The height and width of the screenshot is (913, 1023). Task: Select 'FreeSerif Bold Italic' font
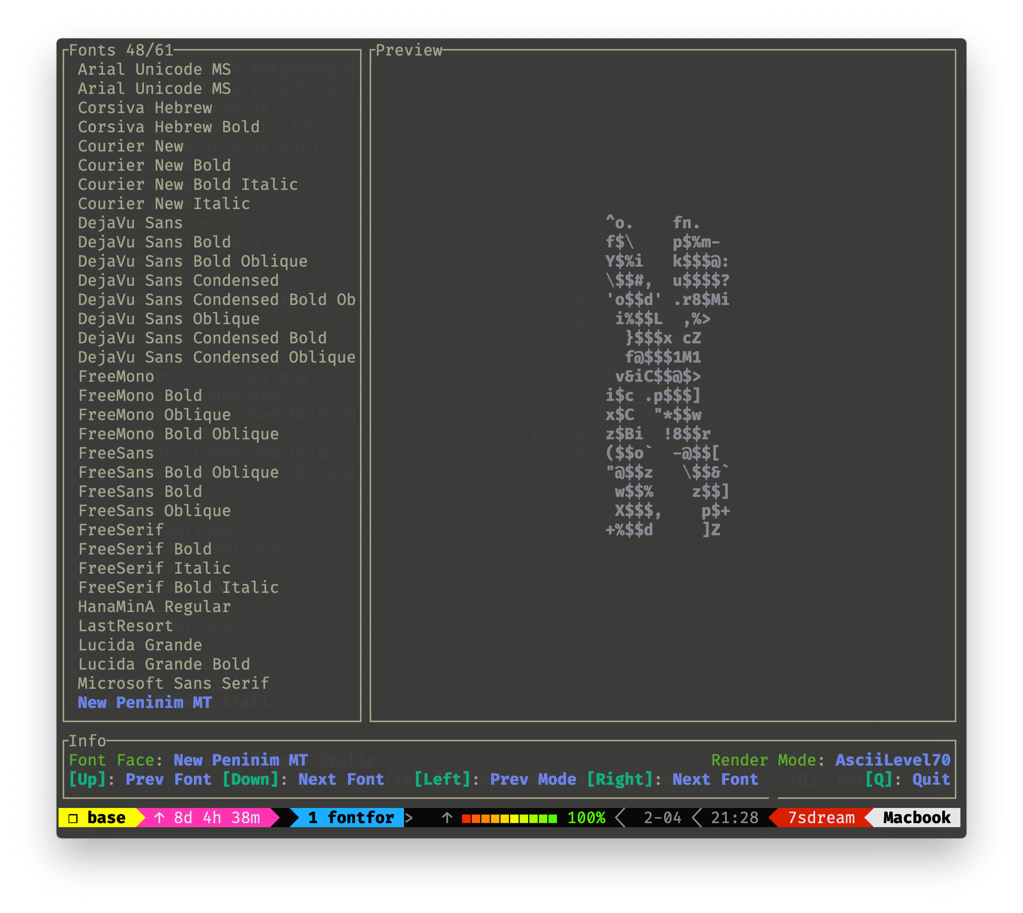coord(178,587)
